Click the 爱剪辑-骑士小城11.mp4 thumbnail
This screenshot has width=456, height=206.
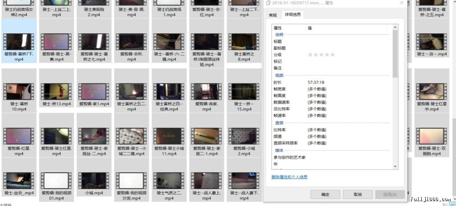169,136
